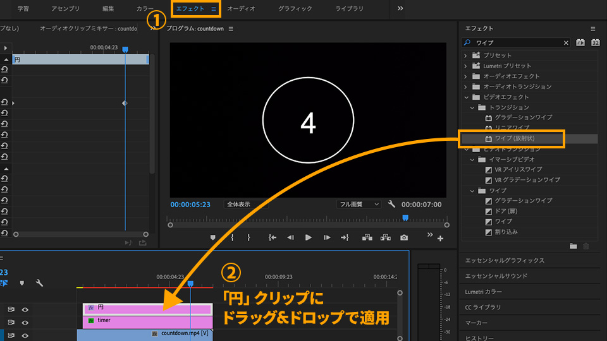Clear the ワイプ search field
The height and width of the screenshot is (341, 607).
coord(566,42)
